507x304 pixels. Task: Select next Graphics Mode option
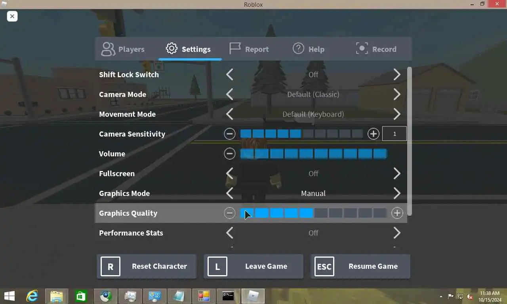click(397, 193)
